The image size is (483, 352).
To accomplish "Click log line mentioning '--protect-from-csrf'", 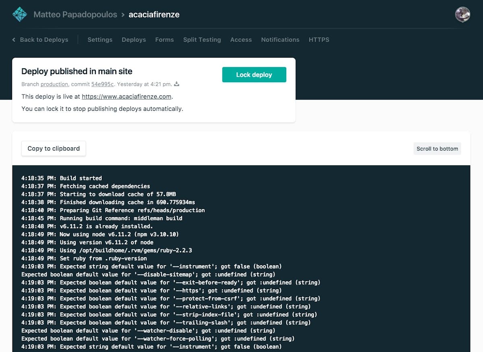I will coord(171,299).
